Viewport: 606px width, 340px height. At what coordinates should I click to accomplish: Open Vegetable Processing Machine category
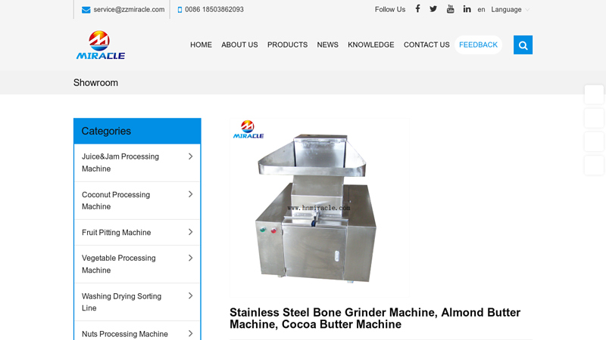pos(119,264)
